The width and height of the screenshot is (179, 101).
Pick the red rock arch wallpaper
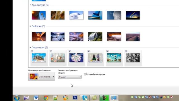(x=114, y=36)
